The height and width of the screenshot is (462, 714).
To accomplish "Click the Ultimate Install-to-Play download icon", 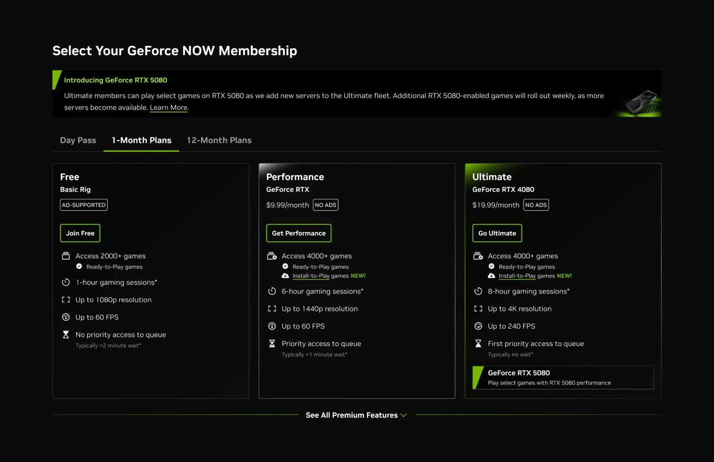I will 491,276.
